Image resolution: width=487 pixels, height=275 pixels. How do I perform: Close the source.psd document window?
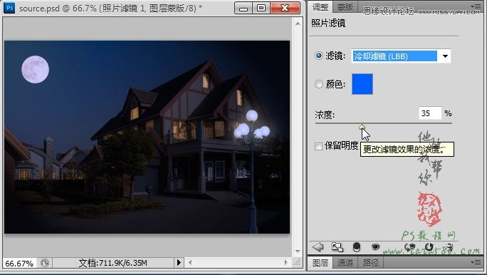(x=285, y=8)
